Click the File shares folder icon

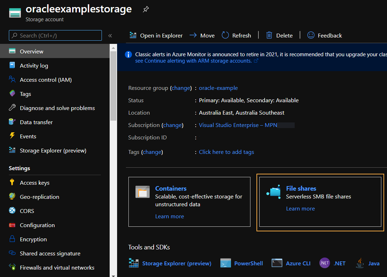[273, 192]
